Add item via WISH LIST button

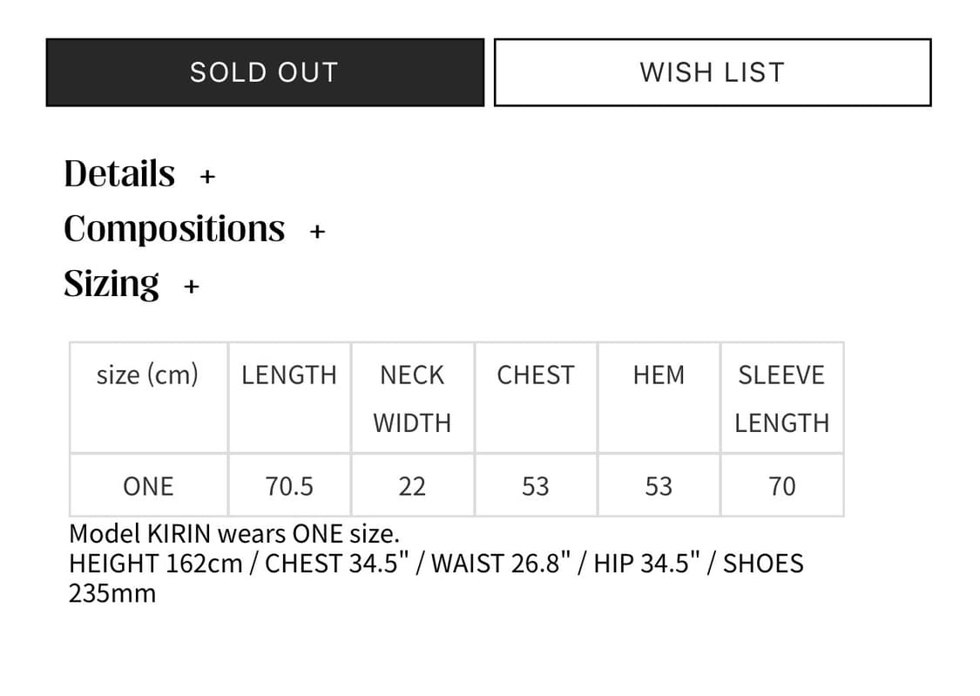click(712, 72)
